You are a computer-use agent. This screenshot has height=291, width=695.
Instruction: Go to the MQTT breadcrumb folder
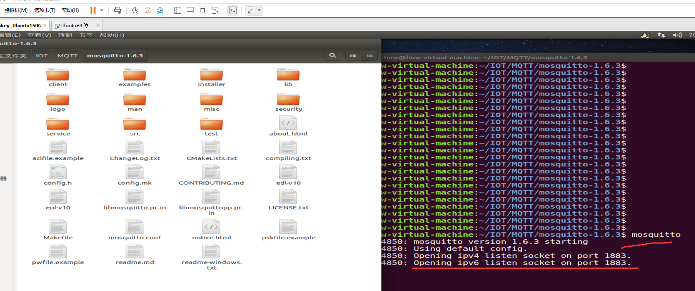67,55
